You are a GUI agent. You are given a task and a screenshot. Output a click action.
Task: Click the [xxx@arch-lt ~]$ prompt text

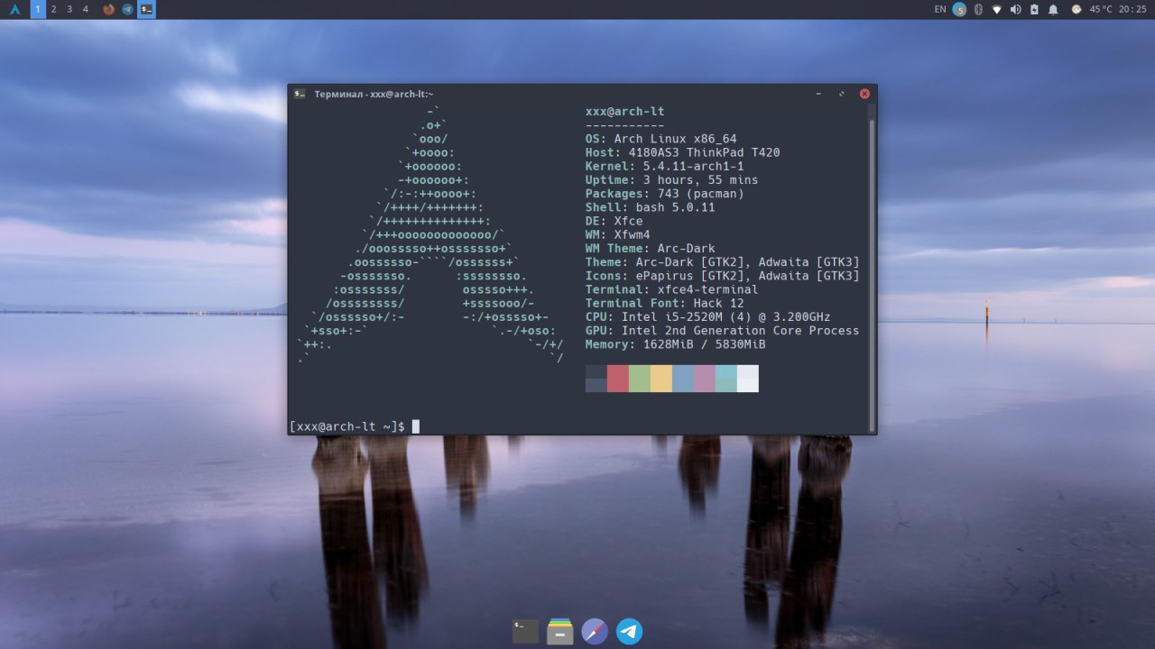(x=347, y=426)
